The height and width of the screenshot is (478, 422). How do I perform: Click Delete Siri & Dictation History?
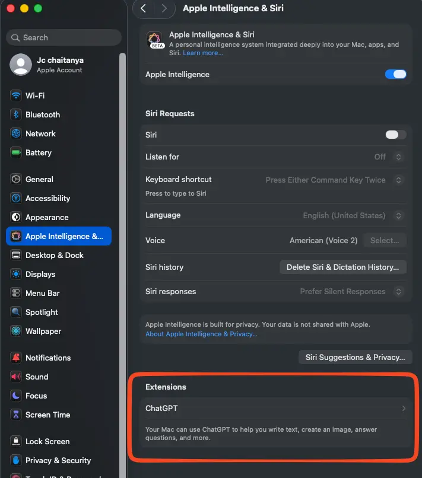[342, 267]
